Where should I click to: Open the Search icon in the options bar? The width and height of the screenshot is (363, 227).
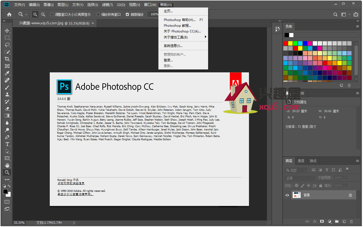335,14
